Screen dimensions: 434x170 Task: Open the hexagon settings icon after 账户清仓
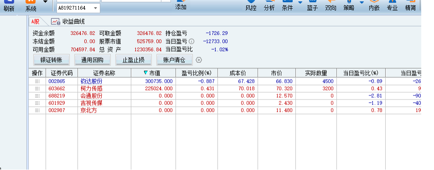tap(199, 60)
